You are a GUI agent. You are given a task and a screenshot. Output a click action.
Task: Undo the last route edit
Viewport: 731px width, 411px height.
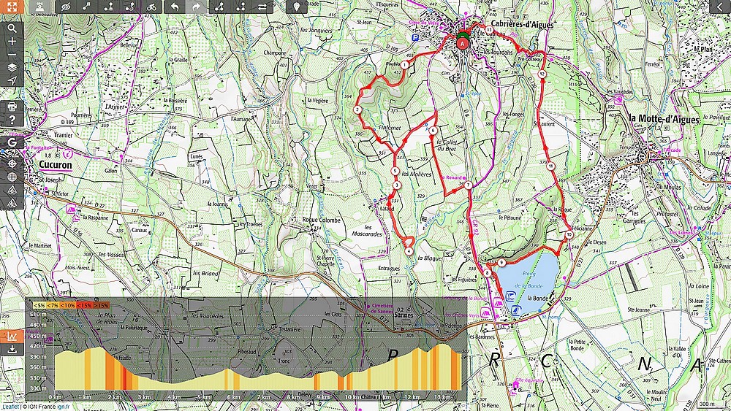[175, 7]
